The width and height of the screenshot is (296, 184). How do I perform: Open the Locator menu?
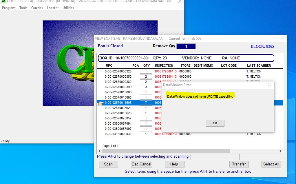[x=53, y=8]
